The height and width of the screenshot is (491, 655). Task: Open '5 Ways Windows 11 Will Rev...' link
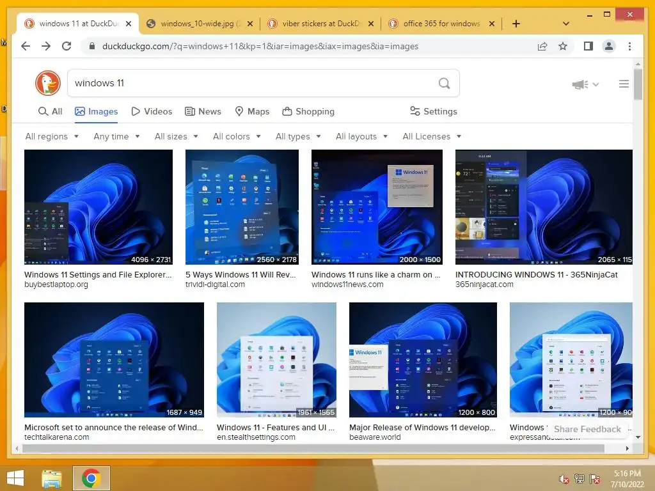pyautogui.click(x=241, y=275)
